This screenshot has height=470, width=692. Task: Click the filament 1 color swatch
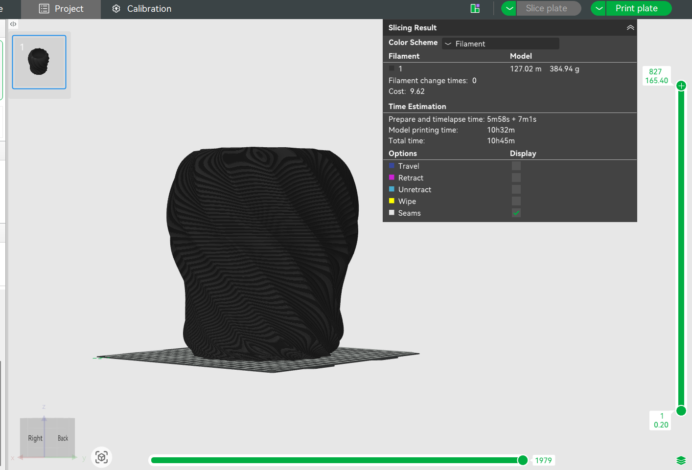(x=392, y=68)
